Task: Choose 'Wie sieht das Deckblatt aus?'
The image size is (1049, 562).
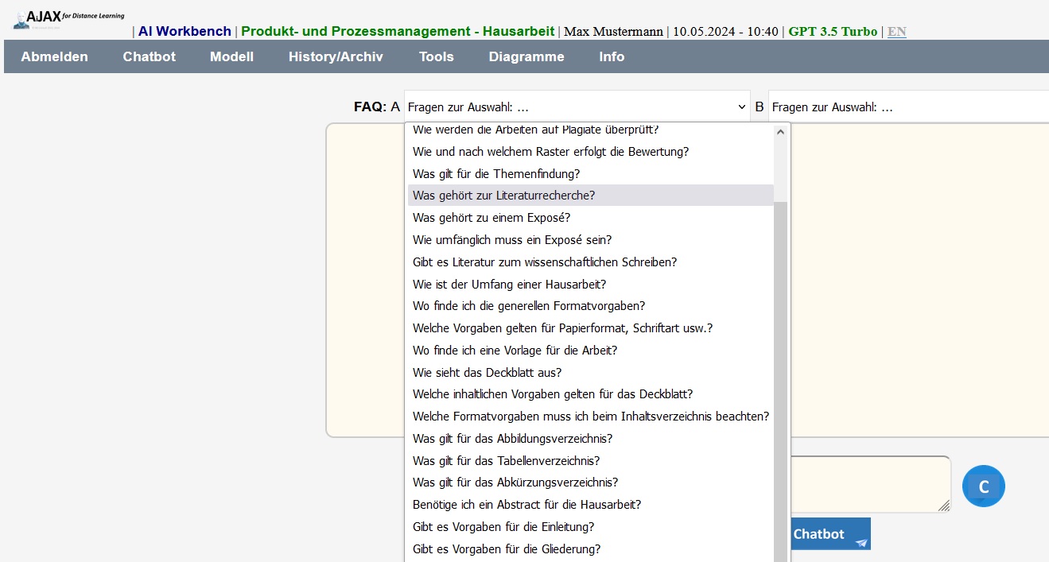Action: (487, 372)
